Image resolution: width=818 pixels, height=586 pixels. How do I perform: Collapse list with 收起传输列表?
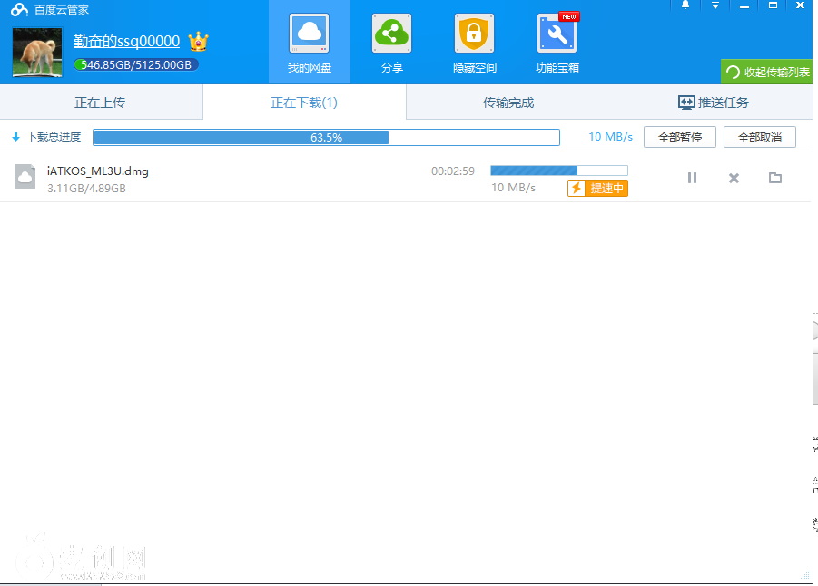(767, 72)
